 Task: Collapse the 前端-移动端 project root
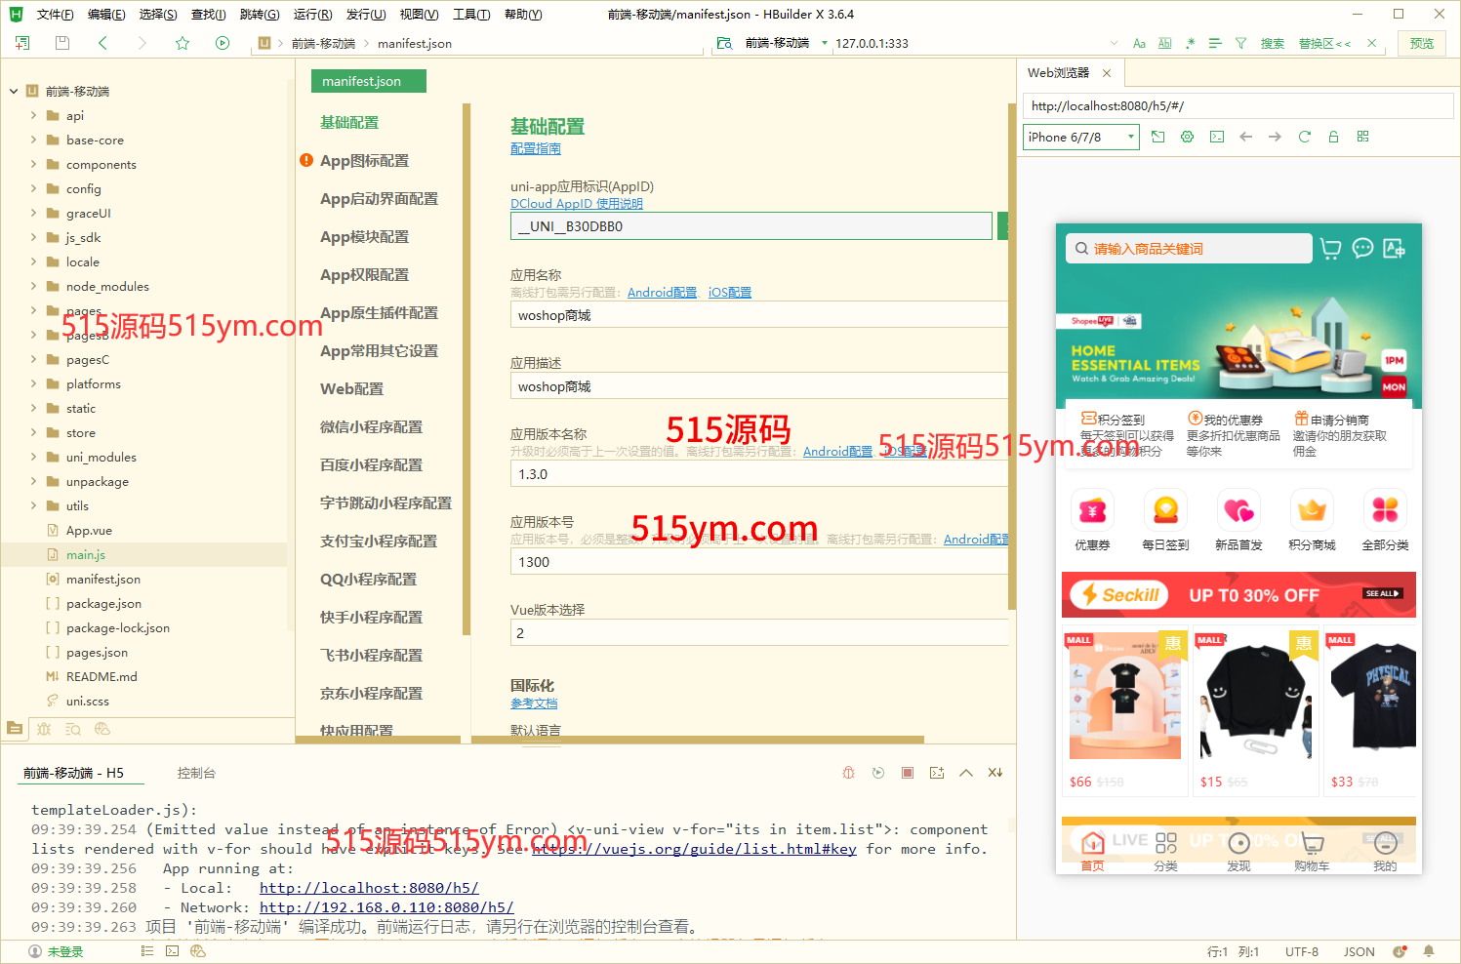click(x=14, y=91)
